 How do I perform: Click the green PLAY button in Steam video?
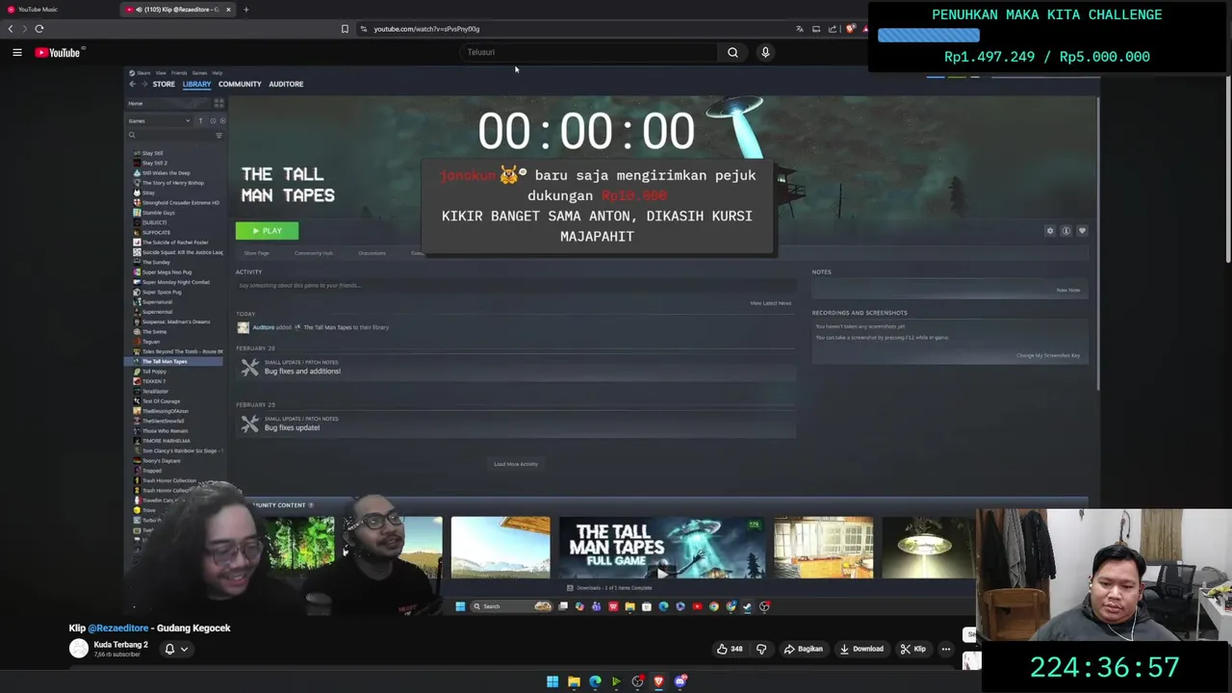[267, 231]
